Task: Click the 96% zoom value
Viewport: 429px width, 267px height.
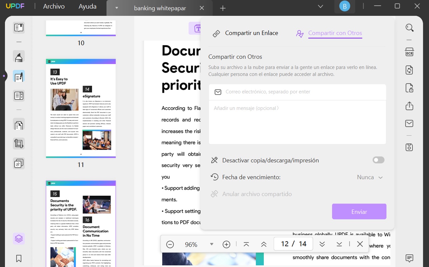Action: click(191, 245)
